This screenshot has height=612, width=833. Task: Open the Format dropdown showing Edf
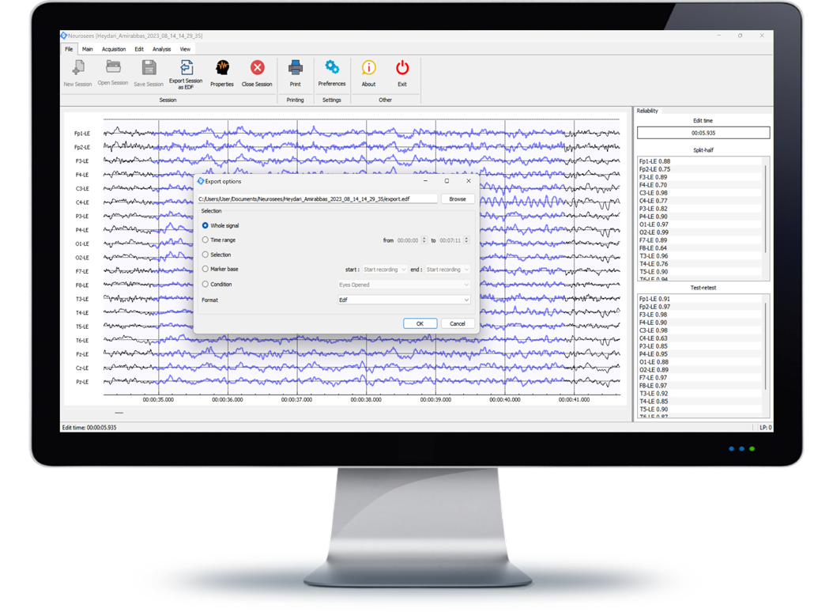403,300
